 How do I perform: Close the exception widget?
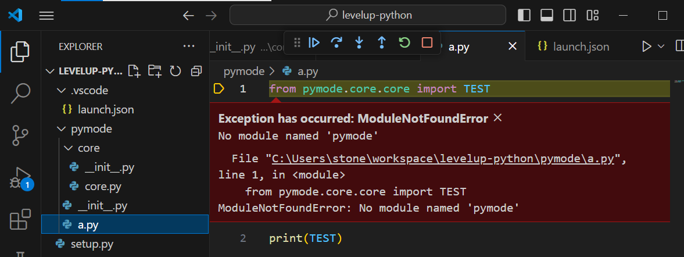(x=497, y=118)
